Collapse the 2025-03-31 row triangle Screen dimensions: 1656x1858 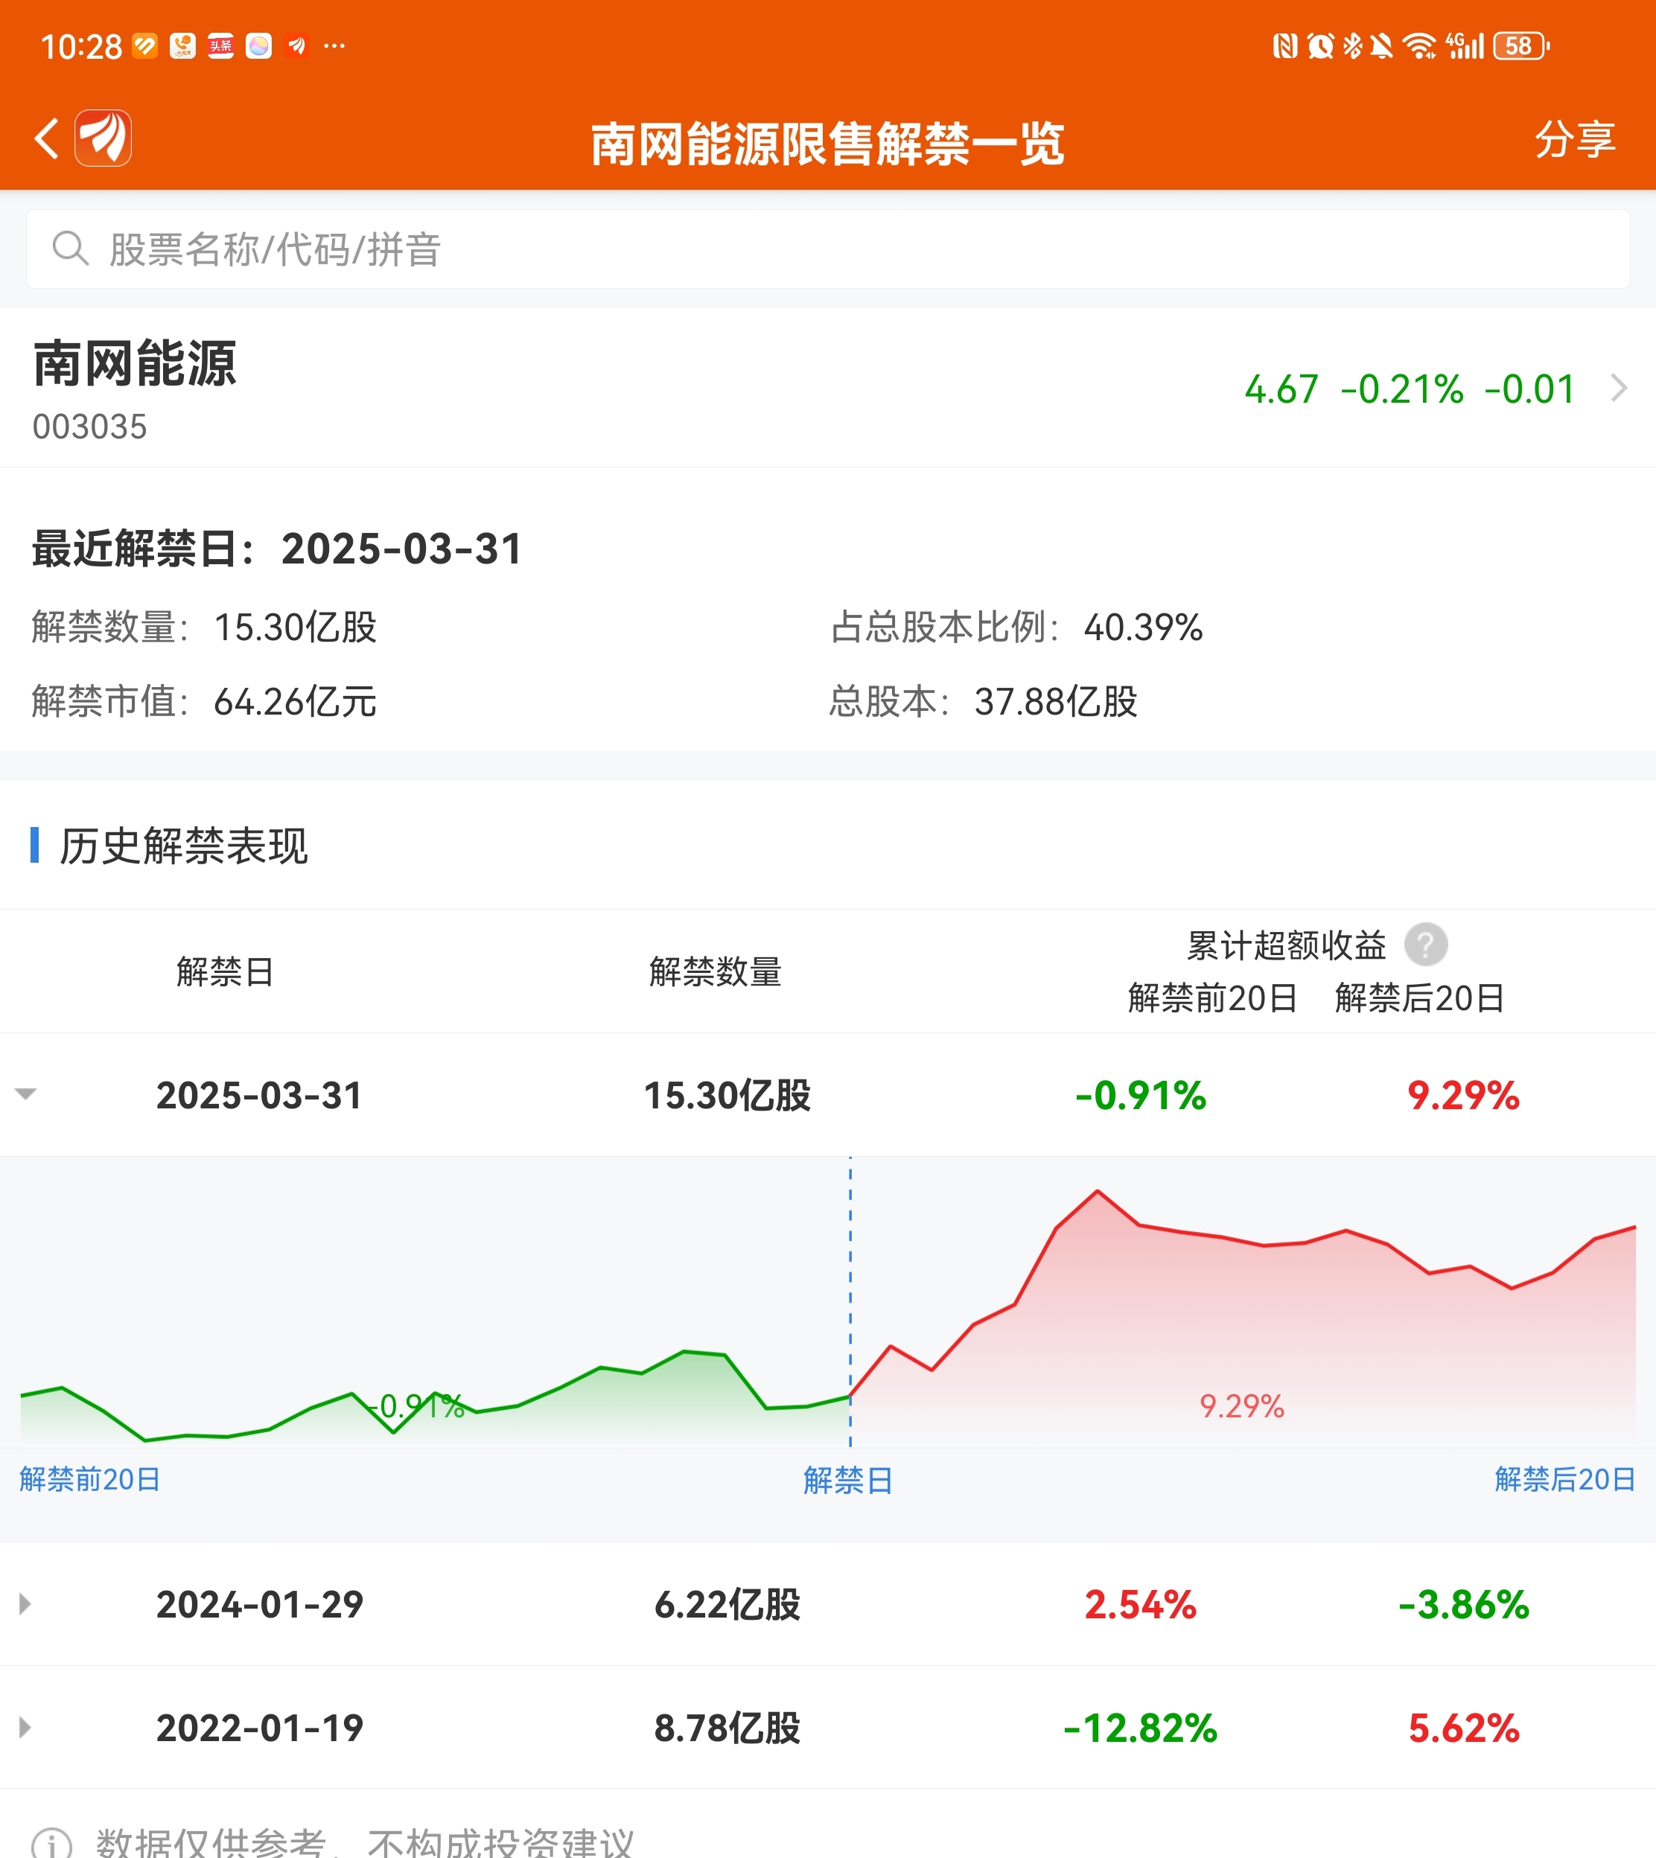(x=25, y=1094)
